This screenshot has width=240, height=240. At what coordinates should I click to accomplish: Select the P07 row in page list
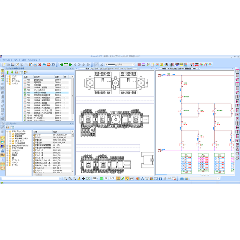pos(46,98)
